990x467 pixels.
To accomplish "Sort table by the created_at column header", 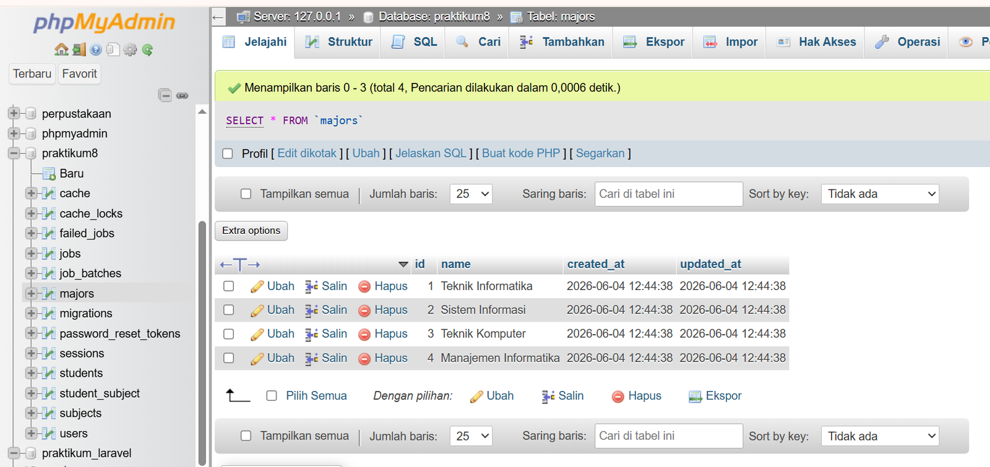I will tap(596, 264).
